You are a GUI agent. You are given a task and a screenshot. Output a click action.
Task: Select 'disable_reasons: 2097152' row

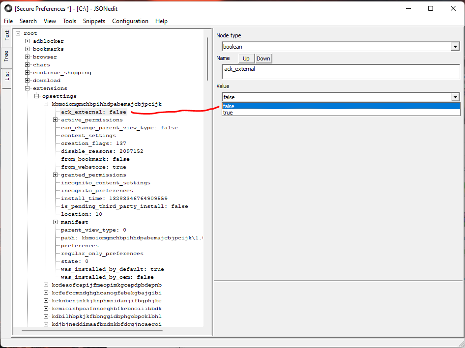[102, 151]
